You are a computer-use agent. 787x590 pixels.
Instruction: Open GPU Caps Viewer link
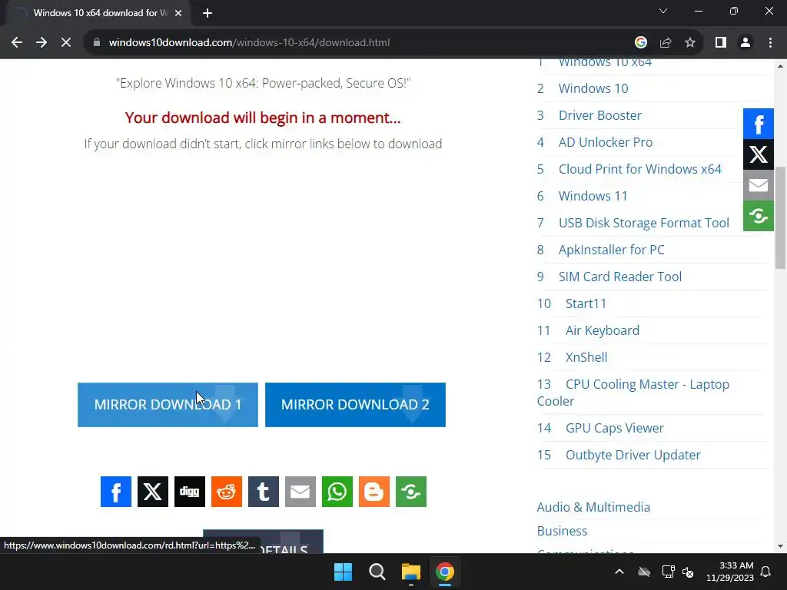(x=614, y=428)
